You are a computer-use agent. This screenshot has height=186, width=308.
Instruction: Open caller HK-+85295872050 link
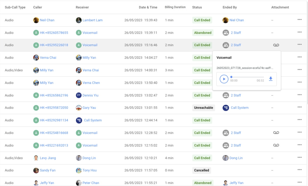(54, 108)
